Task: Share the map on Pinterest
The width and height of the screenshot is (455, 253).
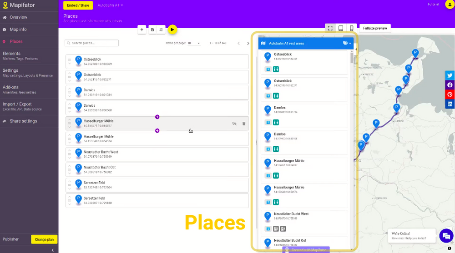Action: tap(450, 94)
